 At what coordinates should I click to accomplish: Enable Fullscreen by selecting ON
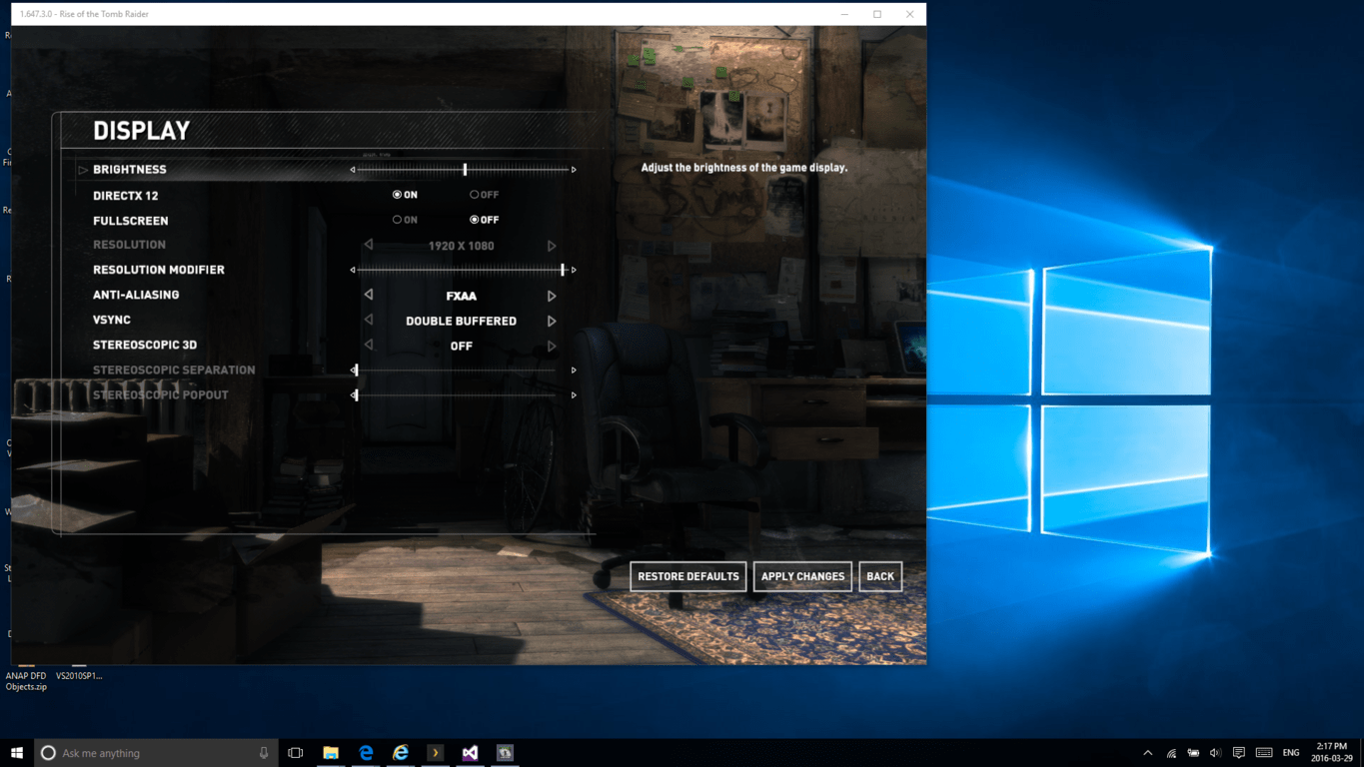pyautogui.click(x=398, y=220)
